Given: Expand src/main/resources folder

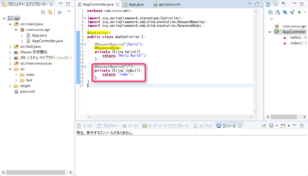Looking at the screenshot, I should pyautogui.click(x=10, y=63).
